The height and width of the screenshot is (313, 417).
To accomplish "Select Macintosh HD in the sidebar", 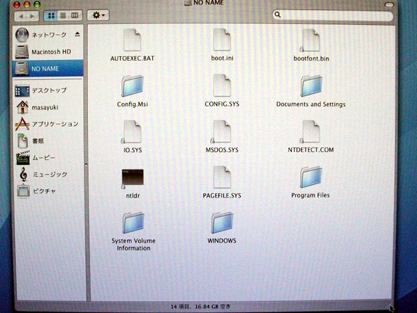I will pyautogui.click(x=51, y=52).
